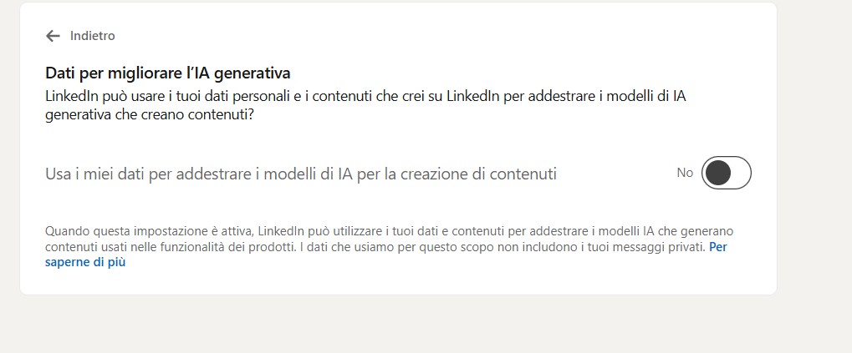Go back via the Indietro link
Screen dimensions: 852x353
[x=92, y=36]
